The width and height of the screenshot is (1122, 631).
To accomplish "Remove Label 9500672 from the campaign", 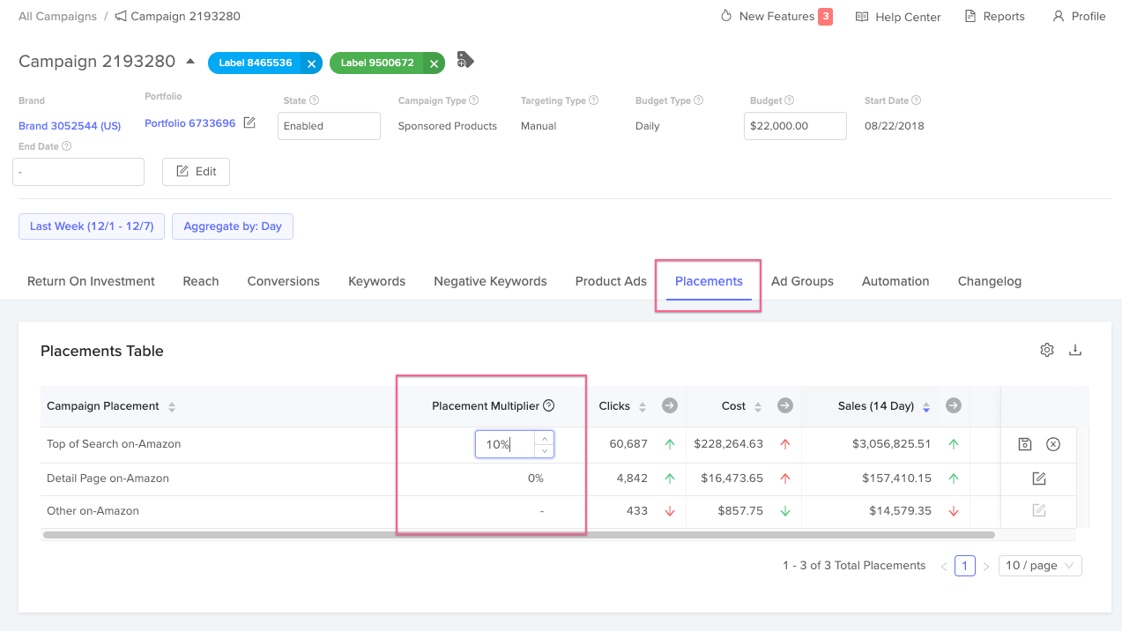I will [x=434, y=63].
